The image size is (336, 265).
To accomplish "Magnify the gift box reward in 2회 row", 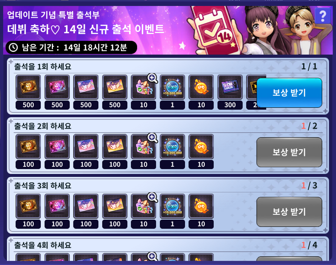I will click(x=153, y=138).
